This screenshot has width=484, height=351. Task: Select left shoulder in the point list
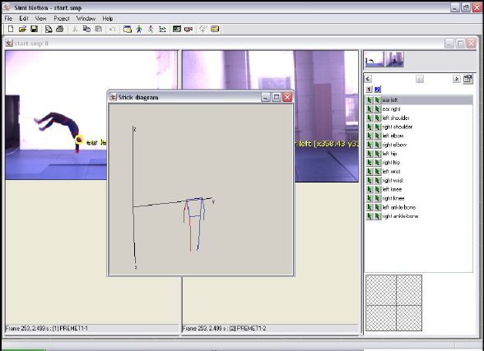coord(396,118)
